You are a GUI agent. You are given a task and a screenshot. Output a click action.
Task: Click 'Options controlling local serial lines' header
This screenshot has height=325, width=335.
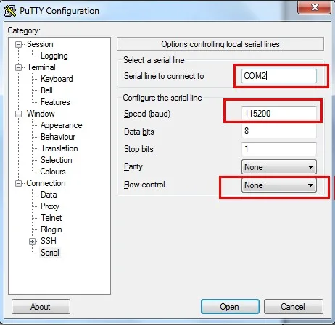220,44
